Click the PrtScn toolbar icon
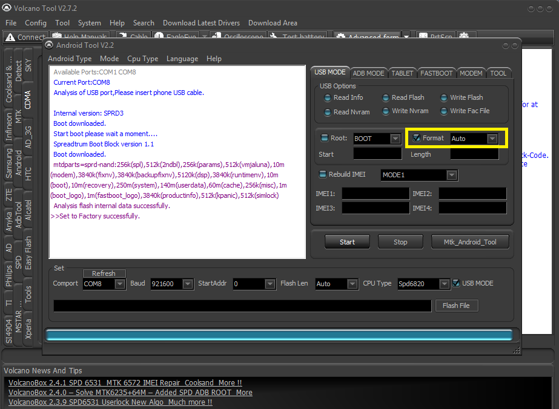 click(423, 36)
